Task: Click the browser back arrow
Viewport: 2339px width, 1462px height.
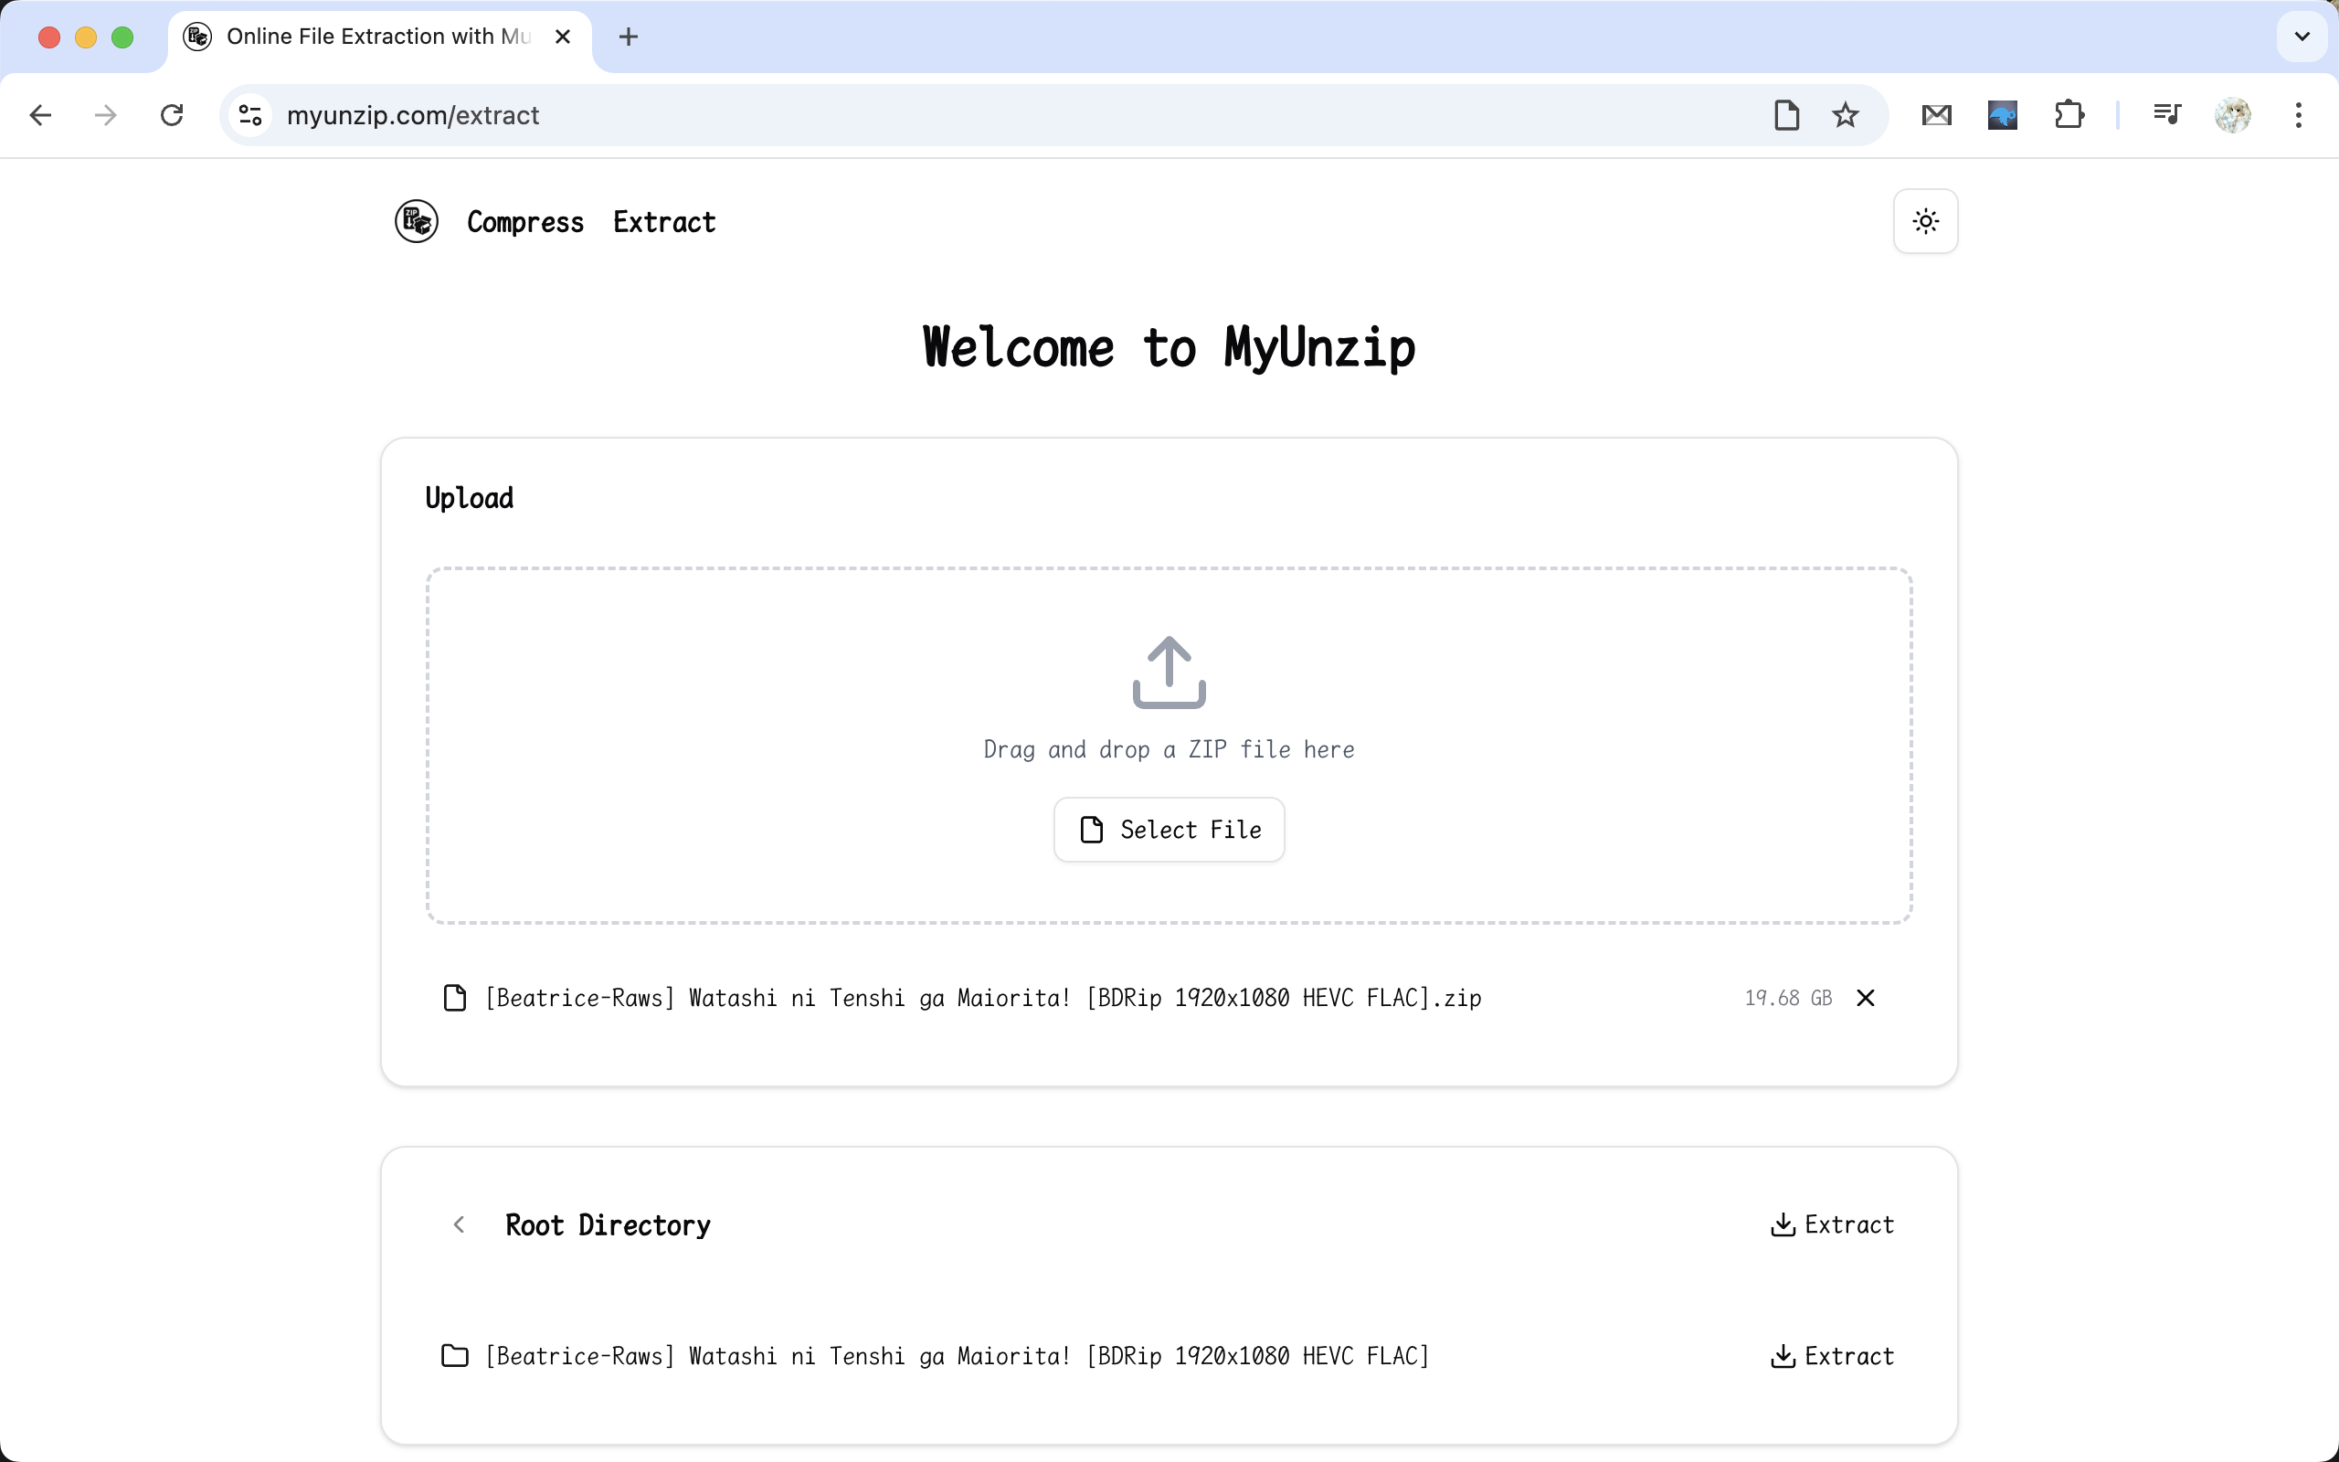Action: pyautogui.click(x=40, y=115)
